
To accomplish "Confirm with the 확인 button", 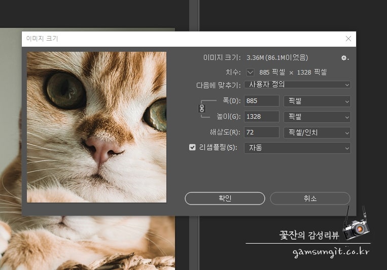I will pos(225,198).
